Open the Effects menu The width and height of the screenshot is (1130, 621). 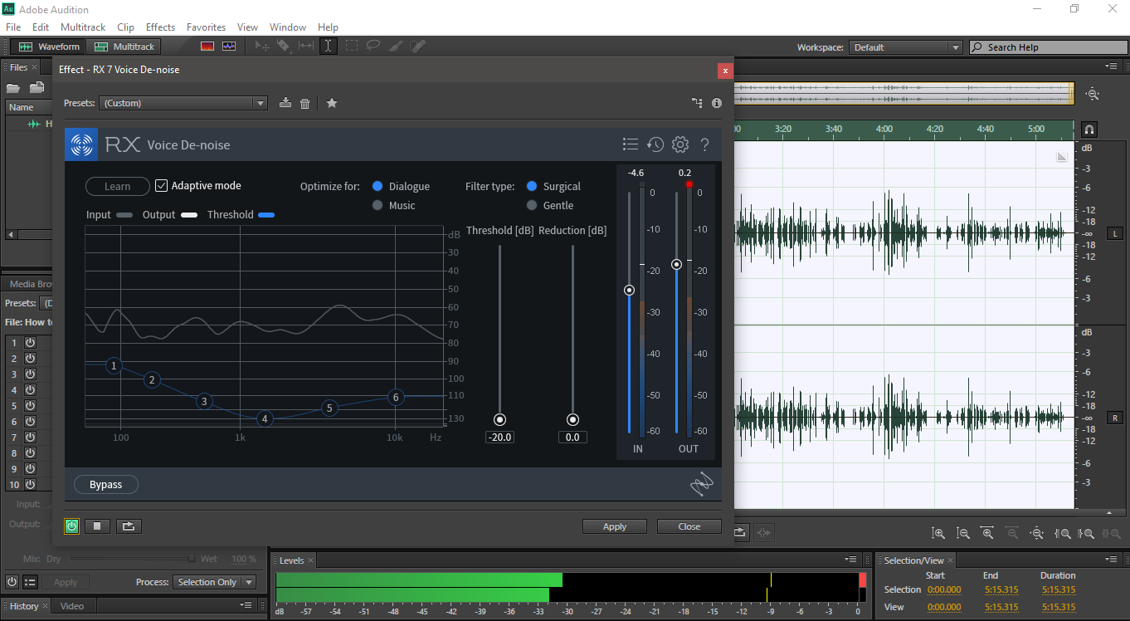(x=160, y=27)
